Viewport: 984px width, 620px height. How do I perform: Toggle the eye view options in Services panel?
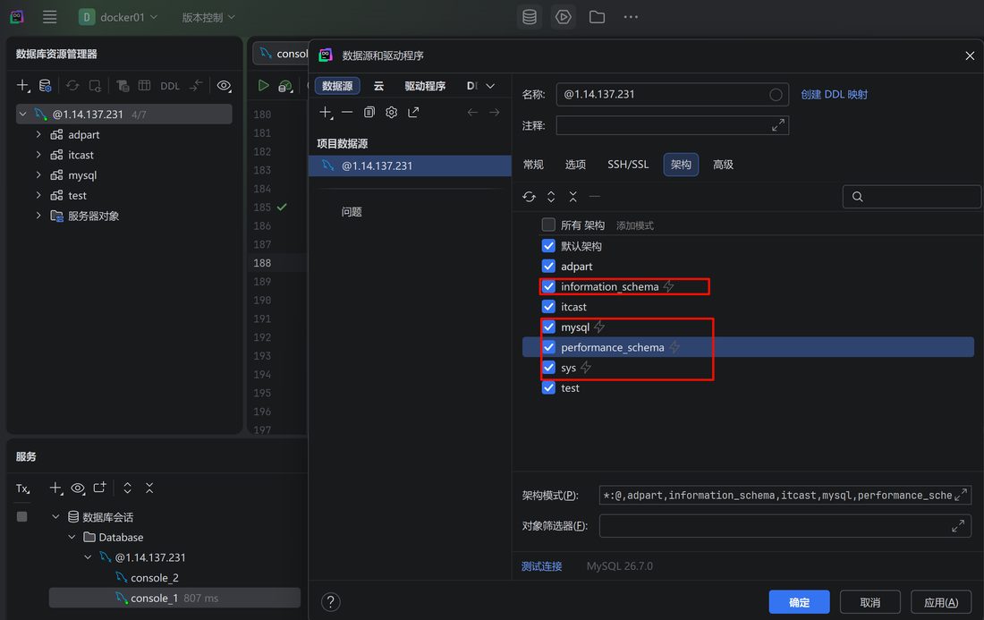(78, 488)
